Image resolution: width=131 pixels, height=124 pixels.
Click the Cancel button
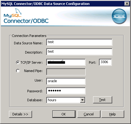[x=89, y=114]
